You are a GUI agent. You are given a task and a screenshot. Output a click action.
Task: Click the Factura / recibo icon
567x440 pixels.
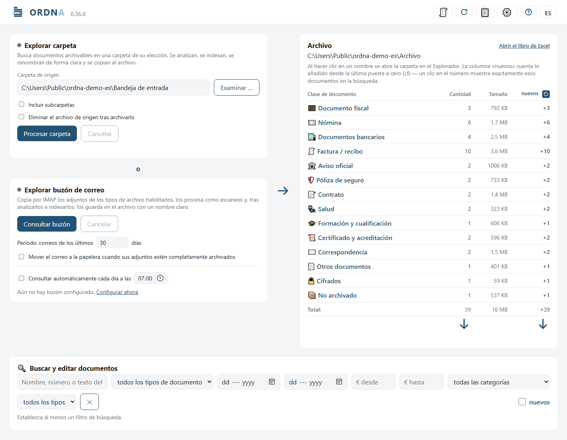point(312,151)
